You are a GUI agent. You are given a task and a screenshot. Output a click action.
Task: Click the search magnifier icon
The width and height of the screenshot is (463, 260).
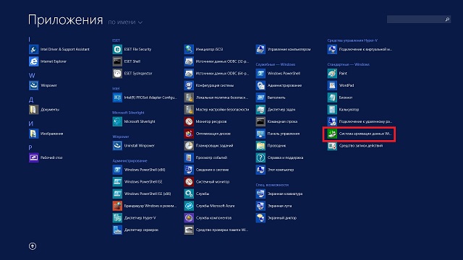[x=447, y=19]
